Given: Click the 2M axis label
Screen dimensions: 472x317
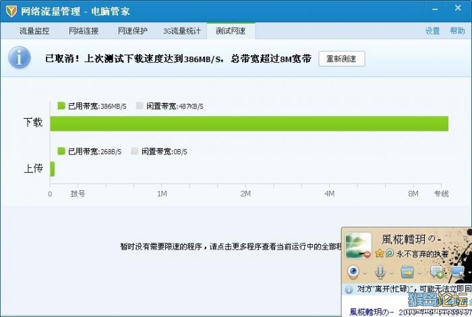Looking at the screenshot, I should (x=245, y=194).
